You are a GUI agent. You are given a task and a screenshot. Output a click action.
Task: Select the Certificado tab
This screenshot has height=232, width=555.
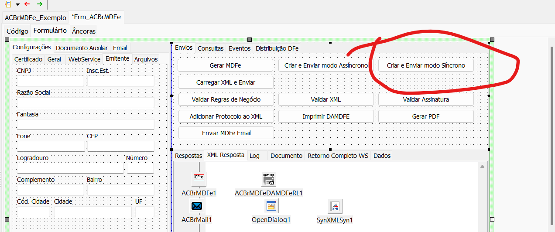pyautogui.click(x=28, y=59)
